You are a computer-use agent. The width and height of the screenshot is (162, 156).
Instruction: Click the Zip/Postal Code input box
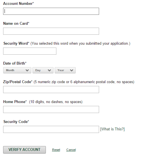pyautogui.click(x=51, y=89)
